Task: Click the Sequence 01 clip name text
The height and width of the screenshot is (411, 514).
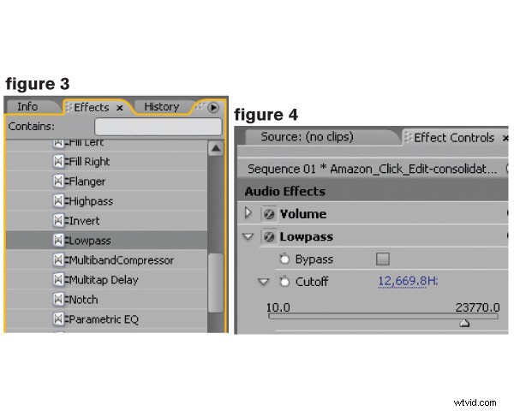Action: point(372,170)
